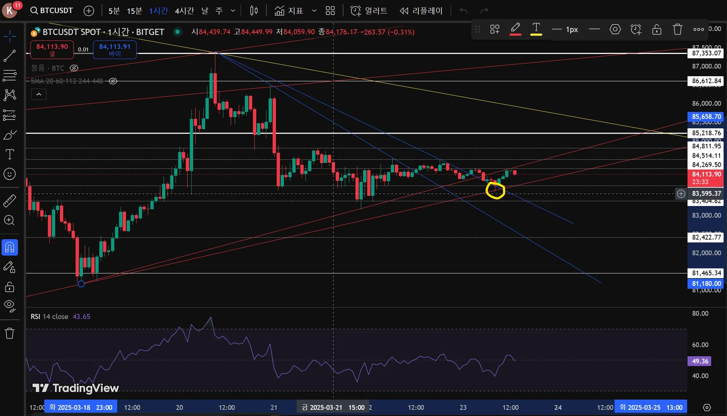Open settings for the selected drawing
Image resolution: width=727 pixels, height=416 pixels.
pyautogui.click(x=615, y=29)
